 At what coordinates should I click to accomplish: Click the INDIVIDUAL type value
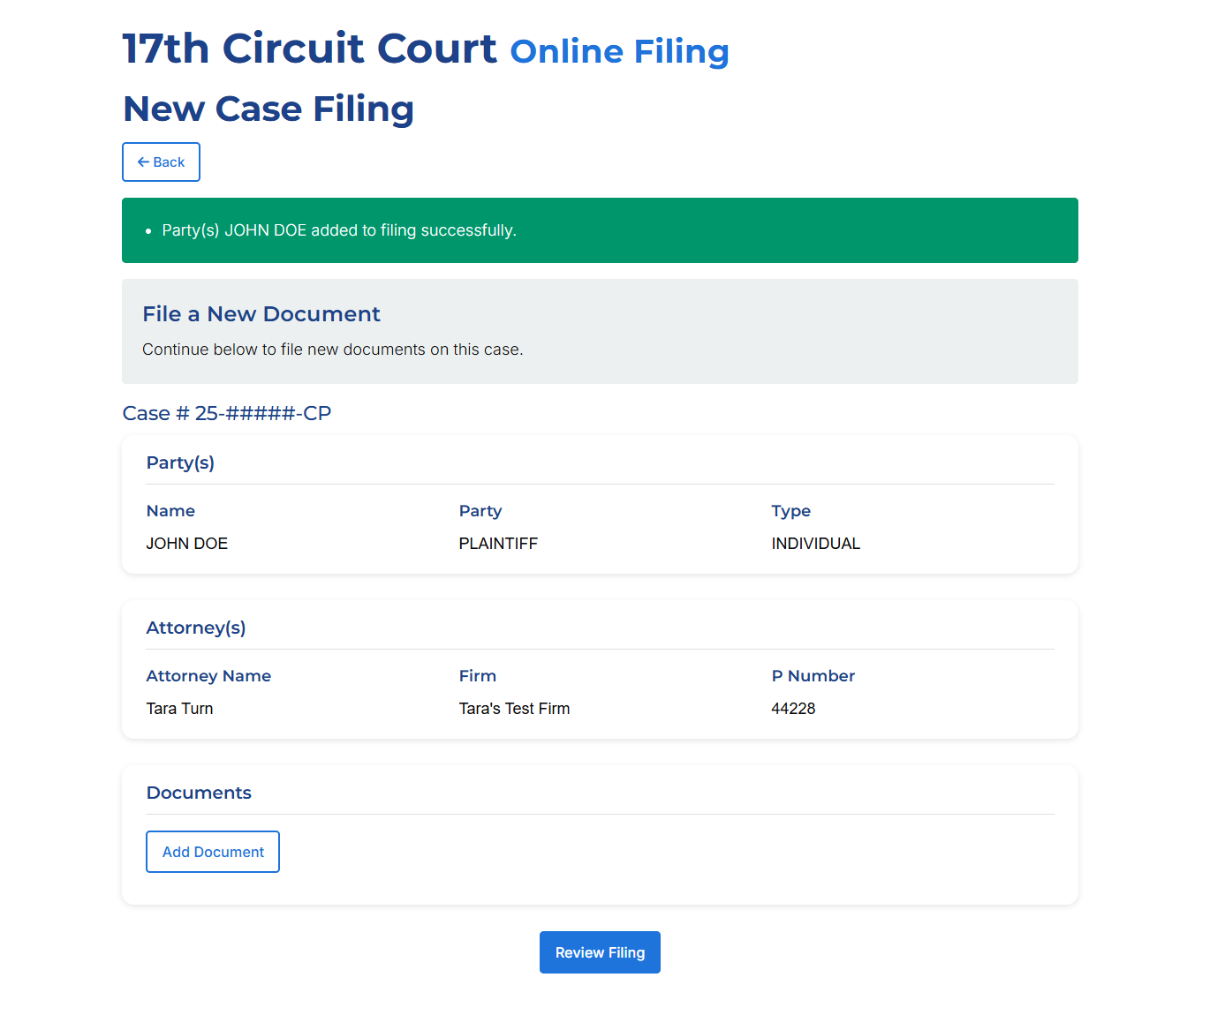pos(815,544)
